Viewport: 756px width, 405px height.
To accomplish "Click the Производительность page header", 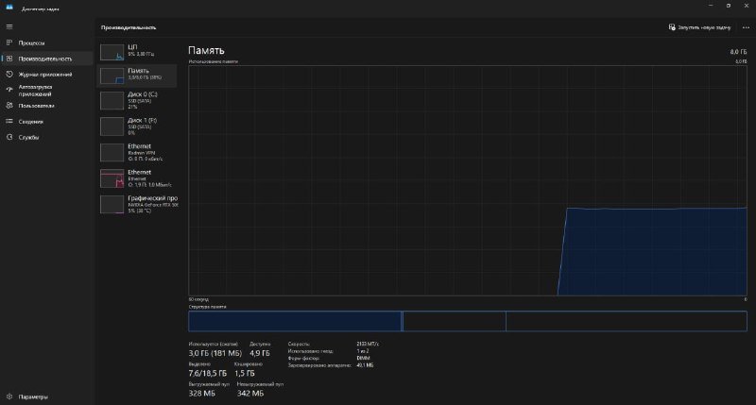I will pyautogui.click(x=129, y=27).
